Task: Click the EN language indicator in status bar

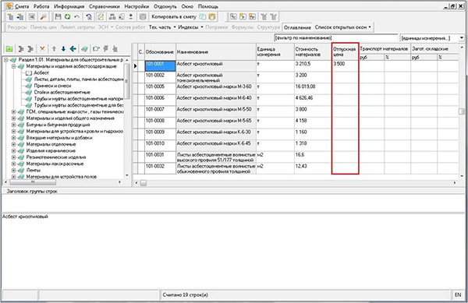Action: 458,294
